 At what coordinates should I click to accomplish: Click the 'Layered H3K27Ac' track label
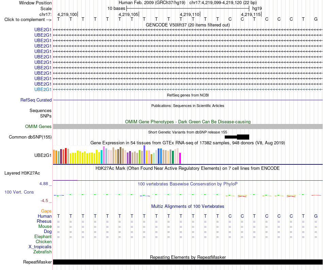(x=22, y=173)
